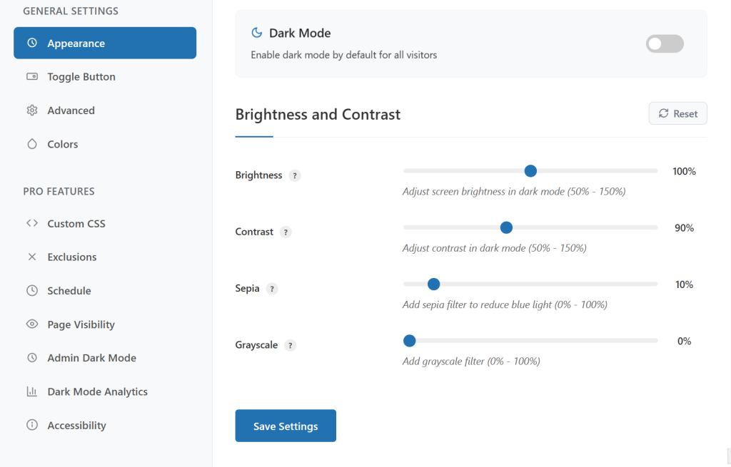Screen dimensions: 731x467
Task: Click the Dark Mode moon icon
Action: click(x=256, y=32)
